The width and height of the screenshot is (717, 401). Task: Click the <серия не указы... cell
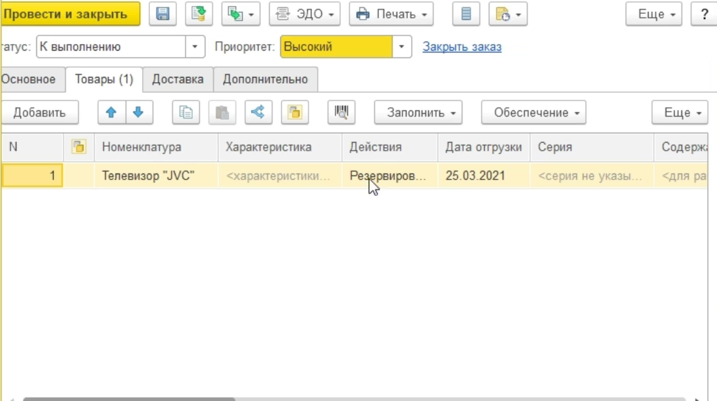(592, 176)
